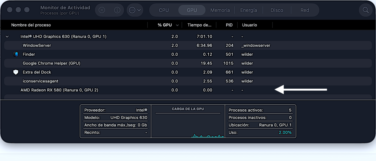
Task: Click the Monitor de Actividad window title
Action: pyautogui.click(x=65, y=7)
